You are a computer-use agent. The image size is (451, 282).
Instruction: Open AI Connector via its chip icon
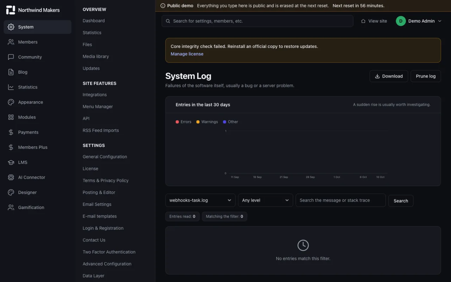click(11, 177)
